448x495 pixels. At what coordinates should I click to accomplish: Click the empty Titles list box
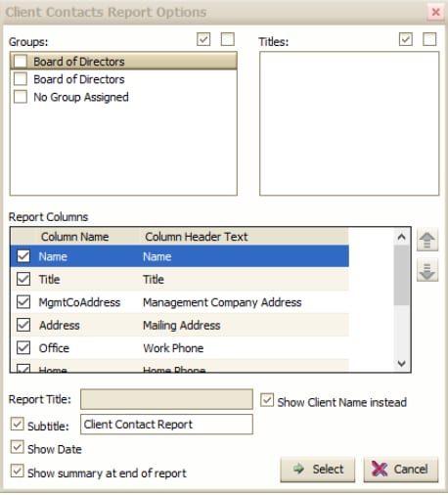349,123
